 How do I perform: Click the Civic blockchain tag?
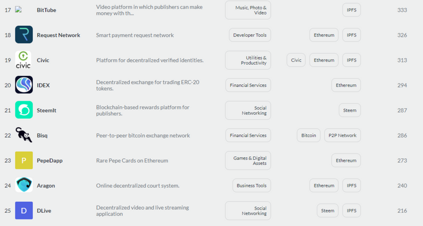point(296,60)
